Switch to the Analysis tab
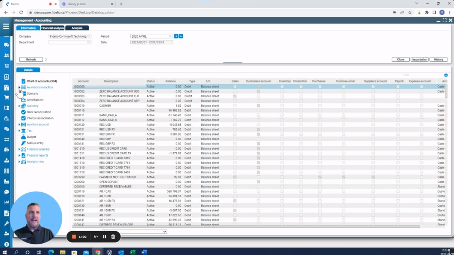Screen dimensions: 454x255 point(77,28)
